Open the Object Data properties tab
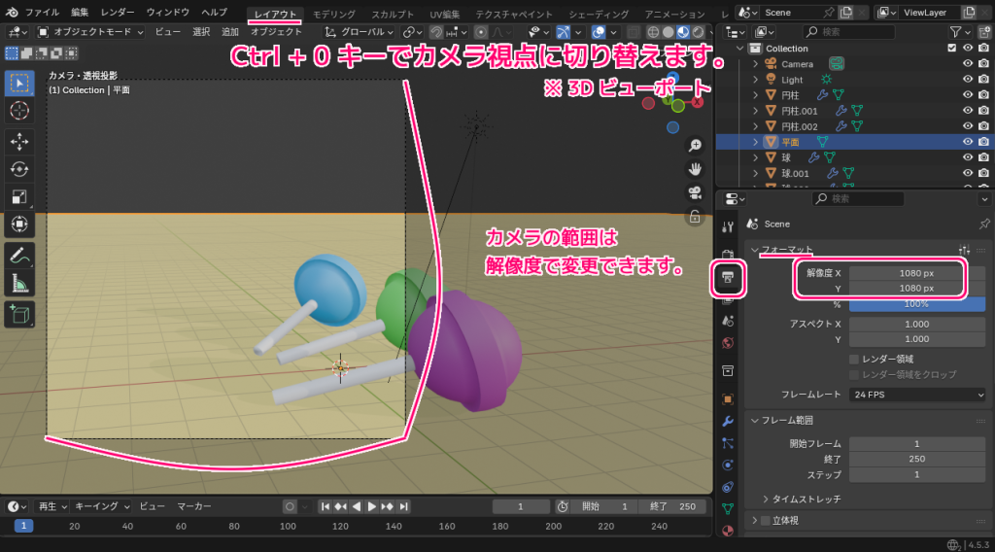The width and height of the screenshot is (995, 552). [728, 509]
